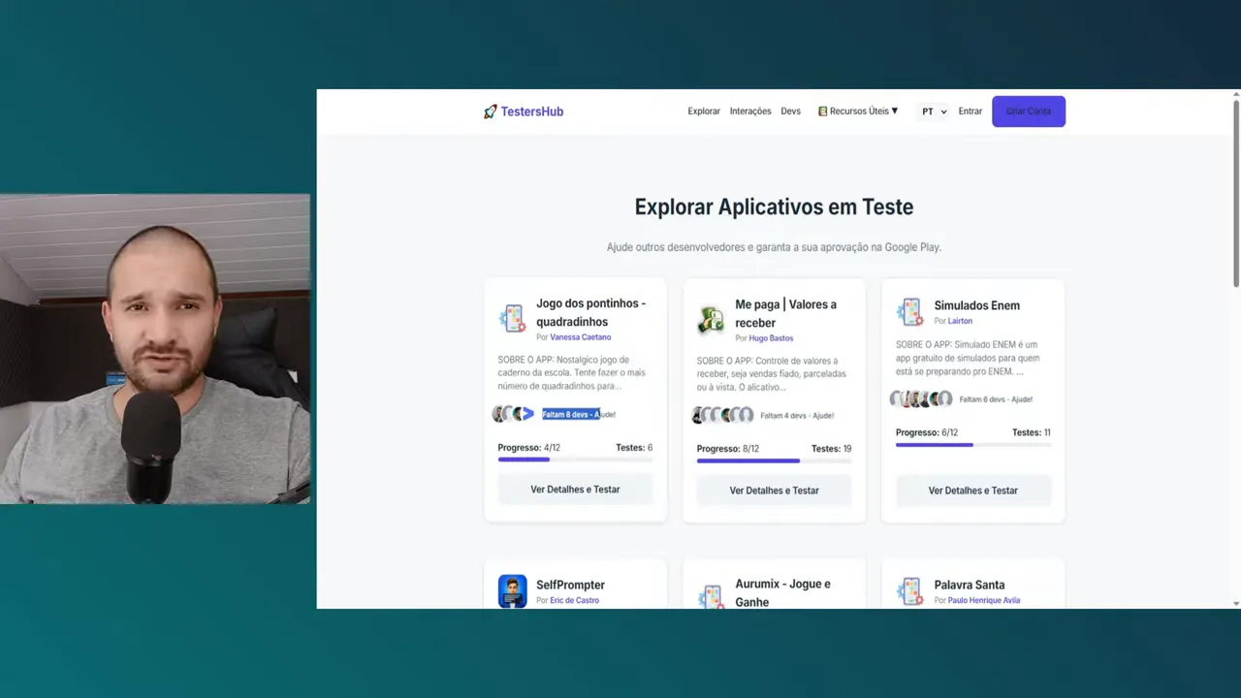Expand the Recursos Úteis dropdown menu
This screenshot has height=698, width=1241.
point(858,111)
